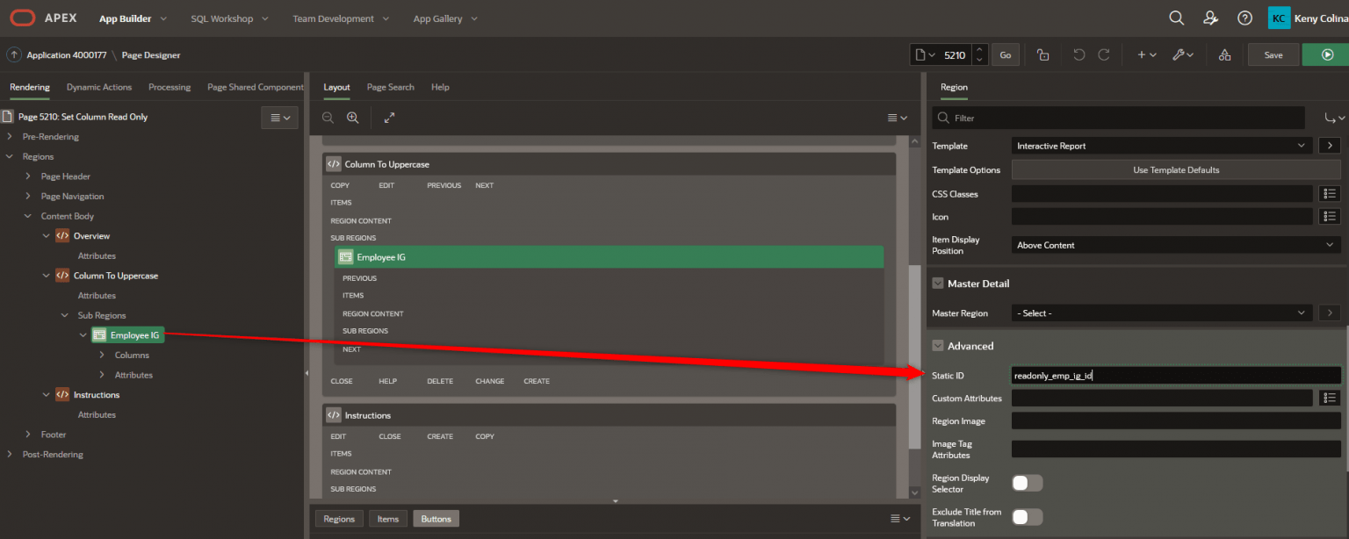Open the Master Region select list
This screenshot has height=539, width=1349.
(x=1161, y=313)
